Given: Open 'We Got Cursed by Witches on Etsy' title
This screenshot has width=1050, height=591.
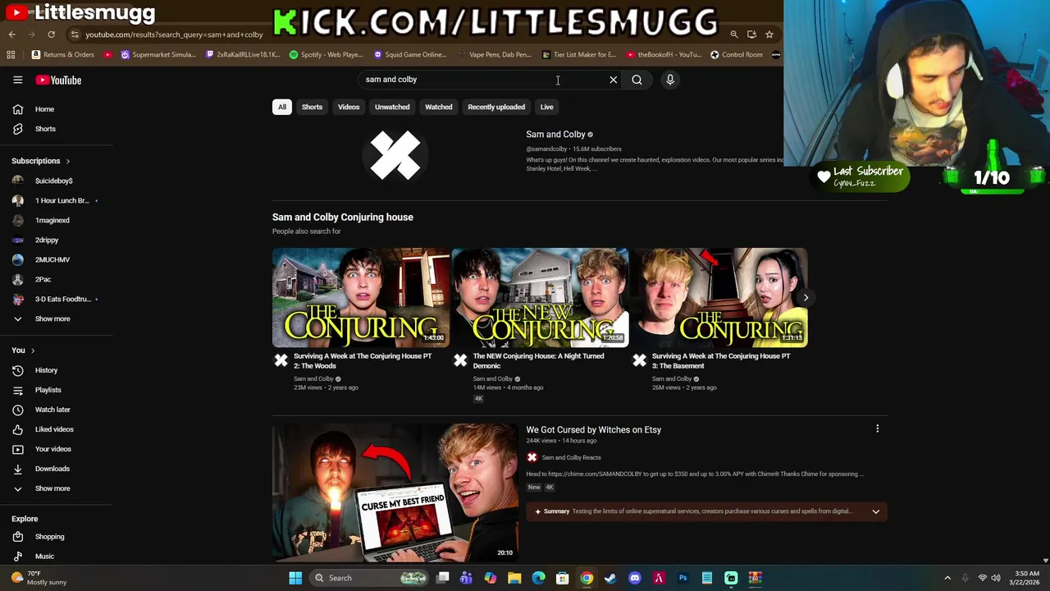Looking at the screenshot, I should pos(593,430).
